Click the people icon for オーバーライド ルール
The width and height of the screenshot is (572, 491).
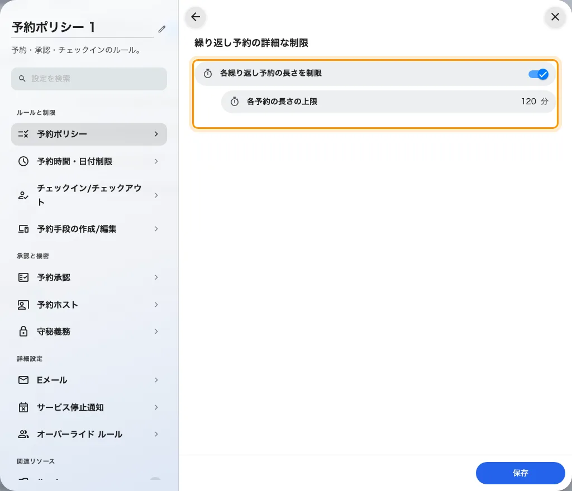pos(23,434)
